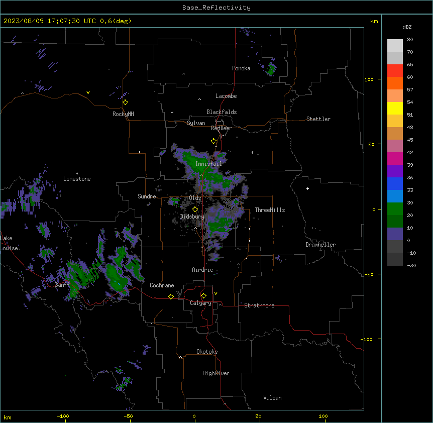Click the yellow v marker east of Calgary
Screen dimensions: 433x423
(x=215, y=293)
